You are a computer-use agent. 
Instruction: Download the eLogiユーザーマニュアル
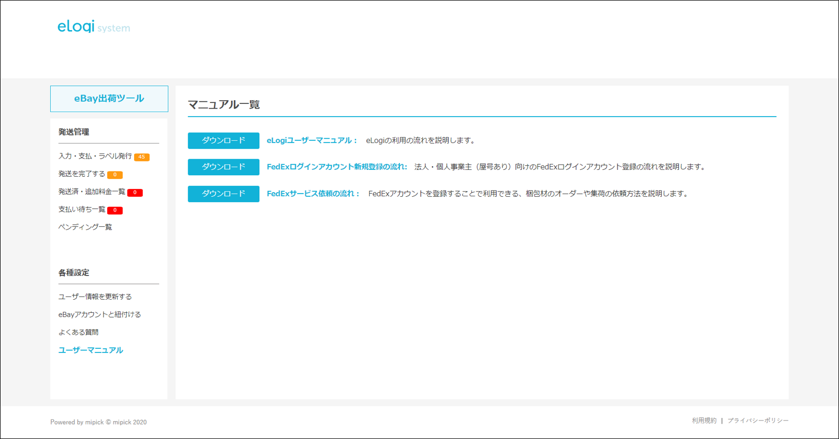[223, 140]
